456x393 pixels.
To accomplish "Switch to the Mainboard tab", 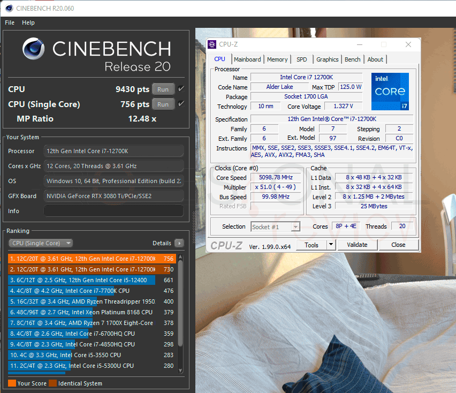I will 247,59.
